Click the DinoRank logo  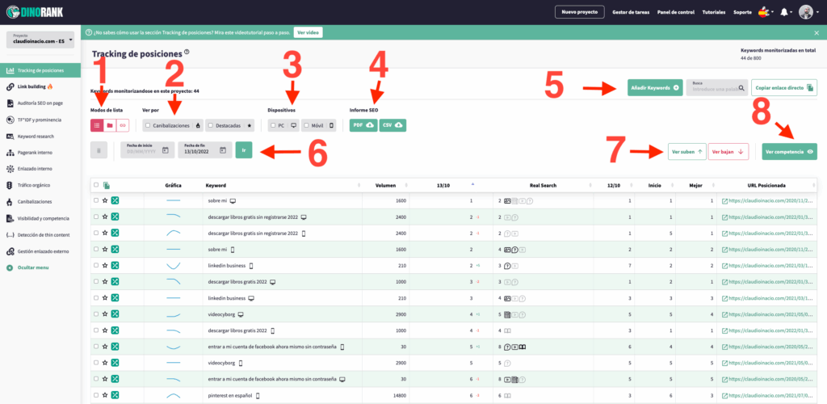(35, 11)
